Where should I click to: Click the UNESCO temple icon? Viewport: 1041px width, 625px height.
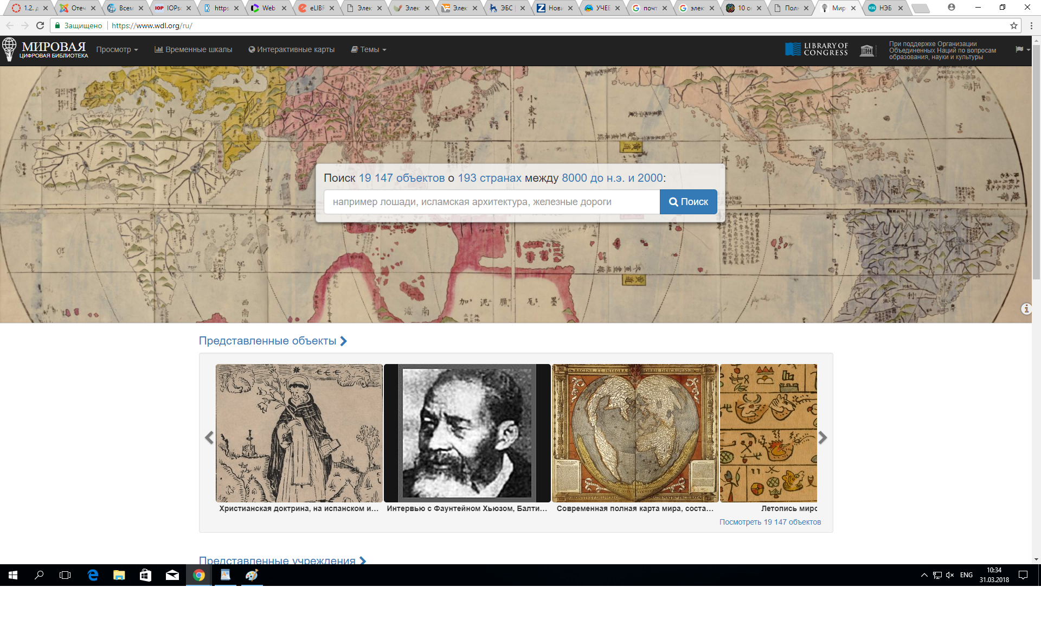[867, 50]
